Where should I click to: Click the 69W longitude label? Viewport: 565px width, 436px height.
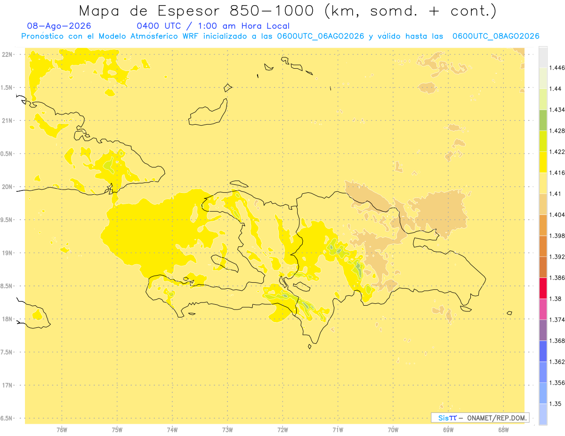(x=448, y=430)
